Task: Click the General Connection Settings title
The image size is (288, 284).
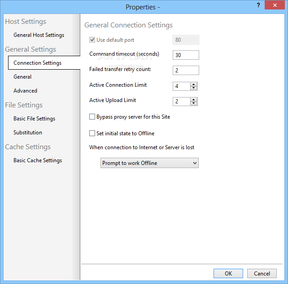Action: click(x=128, y=25)
